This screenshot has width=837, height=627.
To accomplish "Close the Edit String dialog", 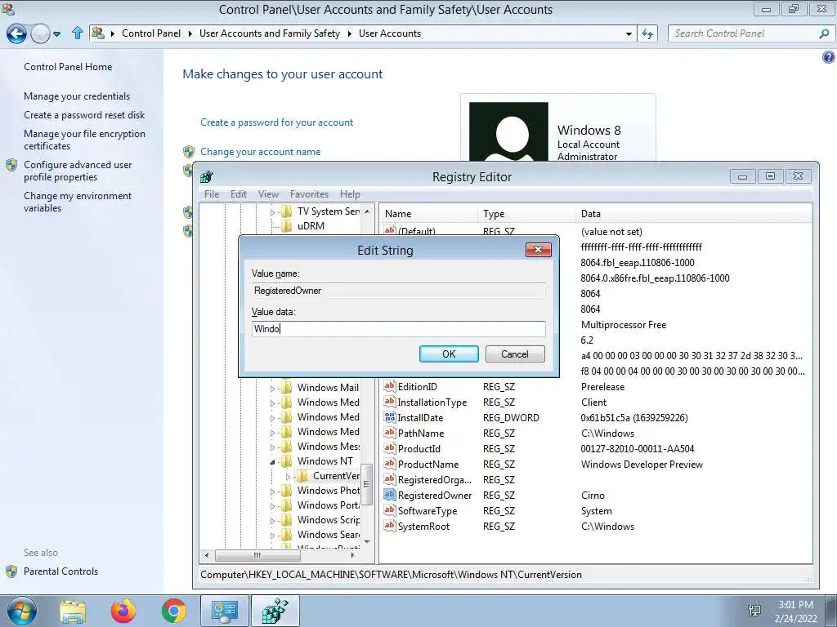I will [538, 250].
